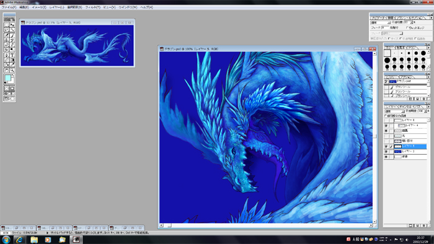Open the レイヤー(L) menu
Image resolution: width=434 pixels, height=244 pixels.
tap(57, 7)
